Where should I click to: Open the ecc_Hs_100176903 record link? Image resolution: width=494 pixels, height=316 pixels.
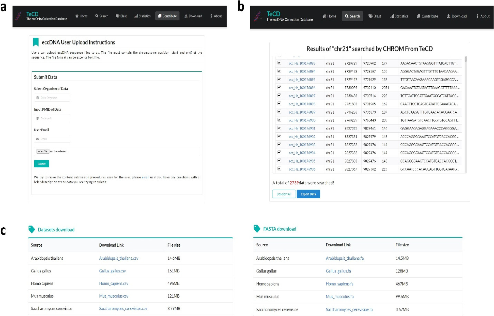(302, 145)
